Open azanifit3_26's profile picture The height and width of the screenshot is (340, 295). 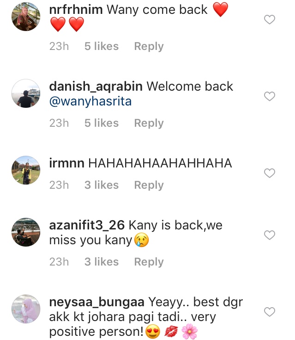click(x=26, y=232)
